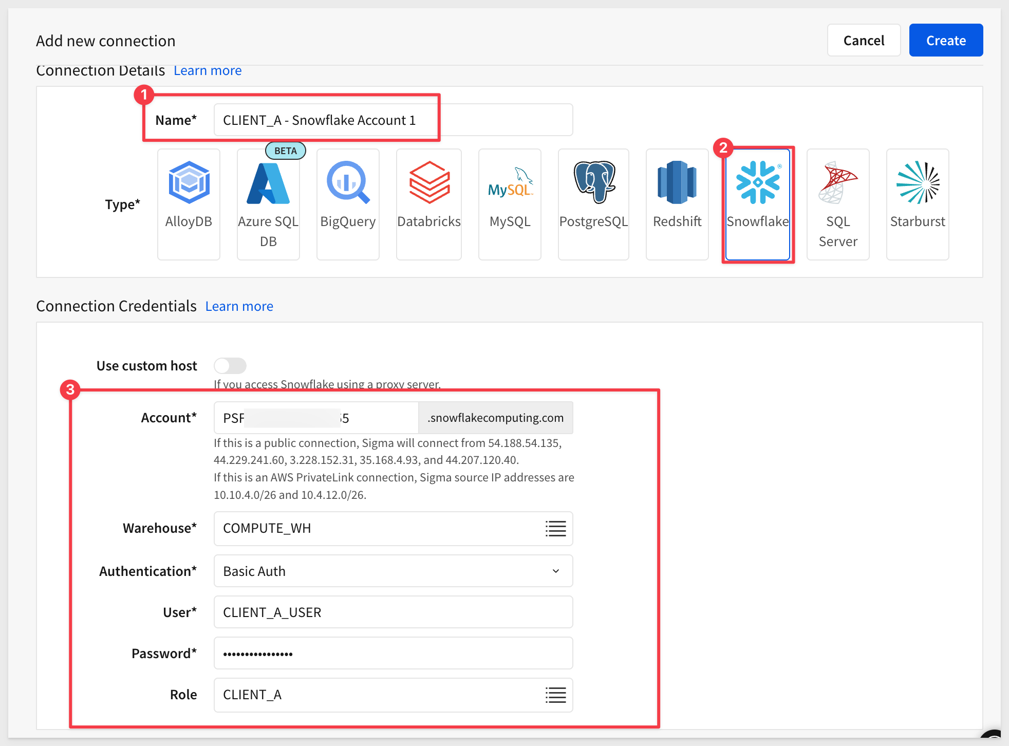Pick BigQuery as connection type
Screen dimensions: 1009x746
tap(348, 204)
